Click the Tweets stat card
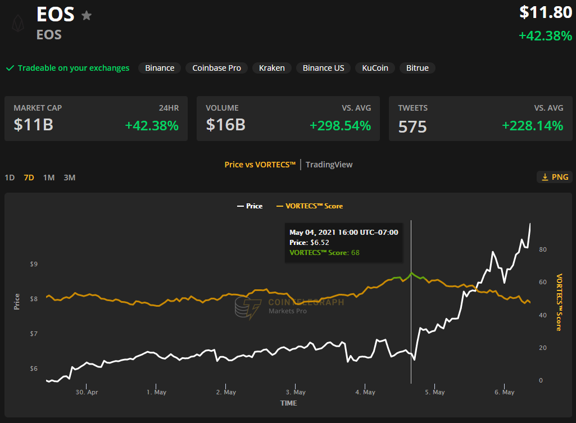This screenshot has width=576, height=423. tap(480, 118)
